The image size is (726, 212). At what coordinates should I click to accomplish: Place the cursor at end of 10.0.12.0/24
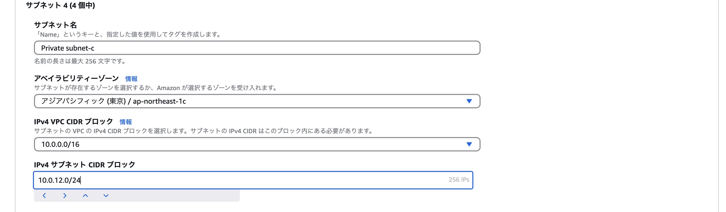click(x=81, y=180)
